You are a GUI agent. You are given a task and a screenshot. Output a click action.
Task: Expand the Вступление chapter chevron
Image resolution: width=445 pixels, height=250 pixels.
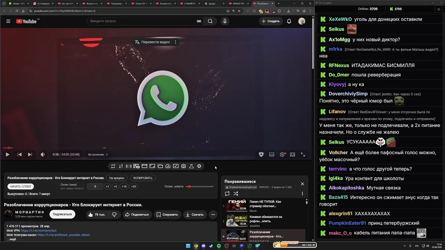click(107, 155)
